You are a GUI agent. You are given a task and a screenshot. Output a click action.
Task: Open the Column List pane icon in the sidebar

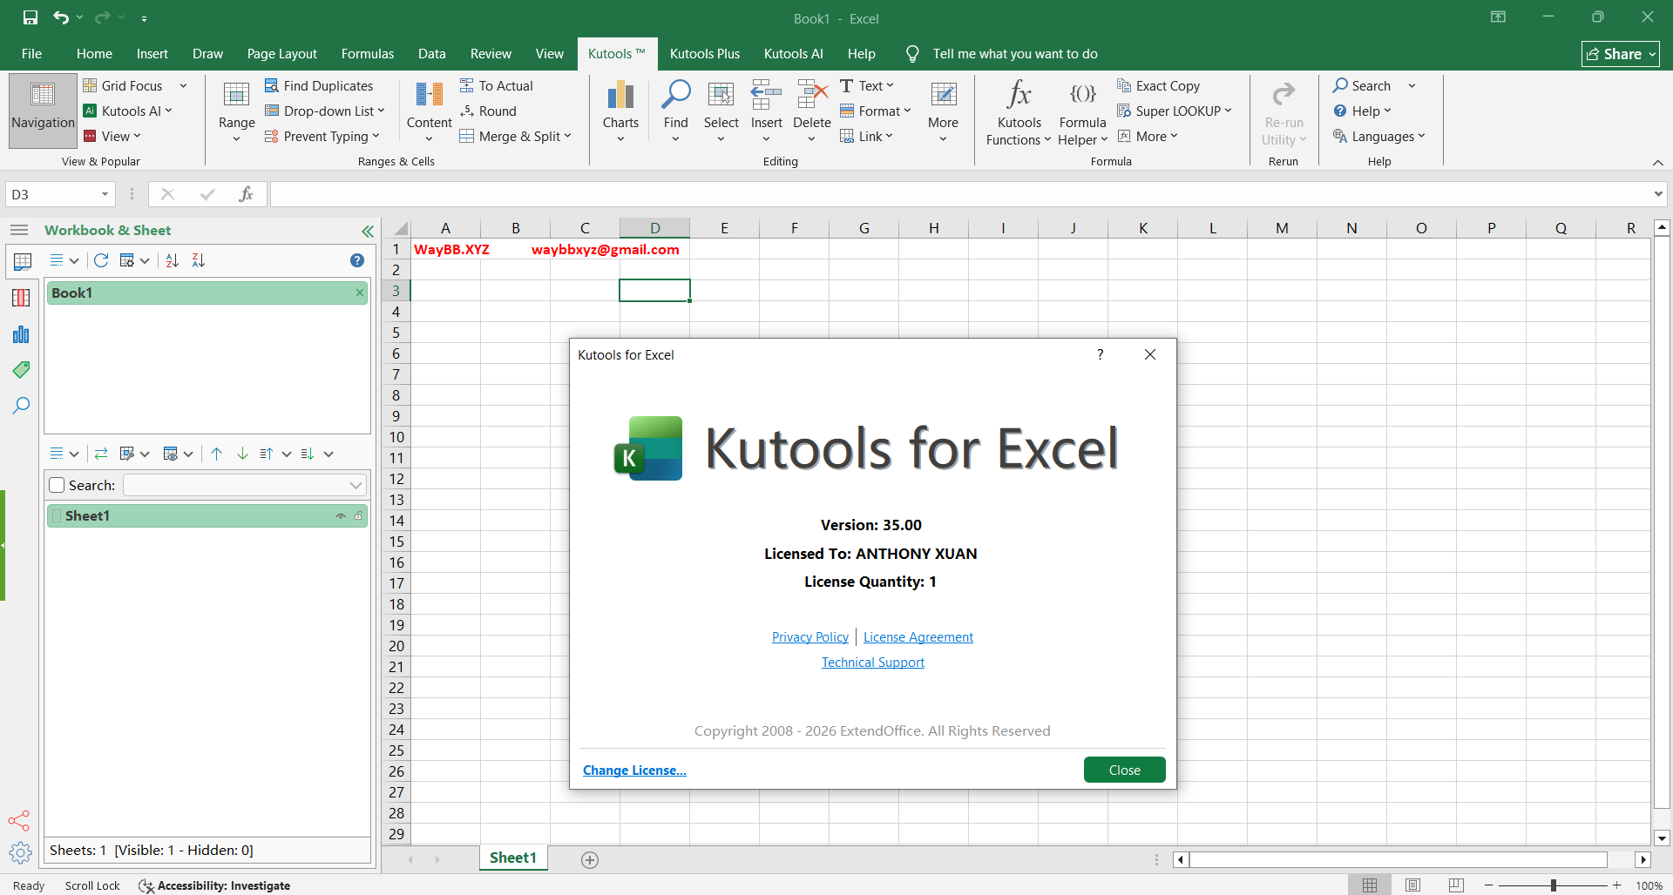click(22, 298)
